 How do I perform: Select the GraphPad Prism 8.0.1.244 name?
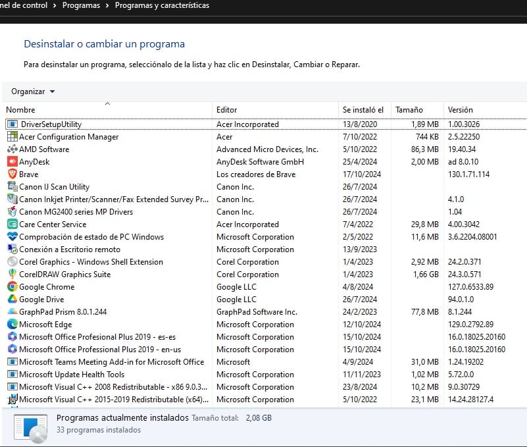click(x=63, y=312)
